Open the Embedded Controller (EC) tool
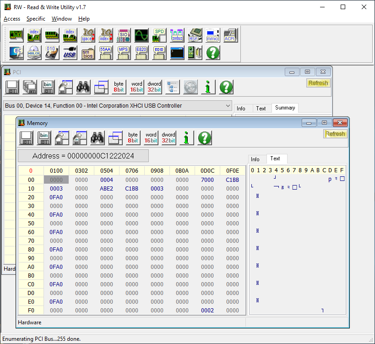Image resolution: width=375 pixels, height=344 pixels. click(16, 52)
